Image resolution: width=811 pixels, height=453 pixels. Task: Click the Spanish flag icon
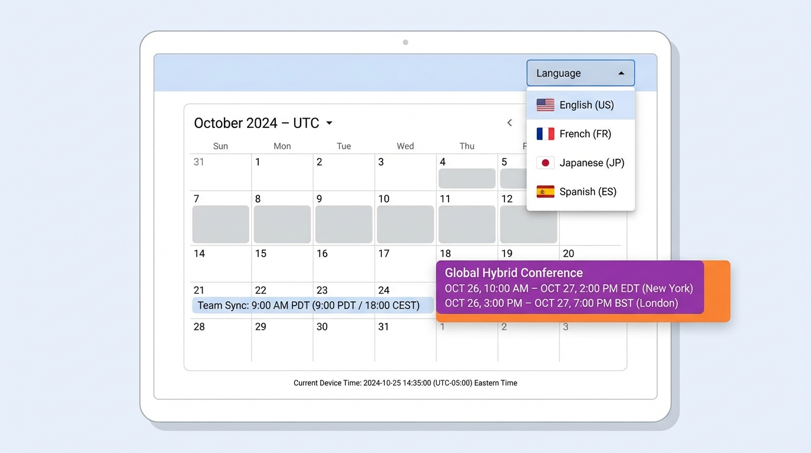coord(545,191)
